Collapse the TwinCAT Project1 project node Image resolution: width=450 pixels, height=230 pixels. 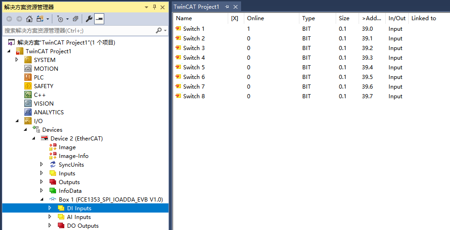coord(9,51)
